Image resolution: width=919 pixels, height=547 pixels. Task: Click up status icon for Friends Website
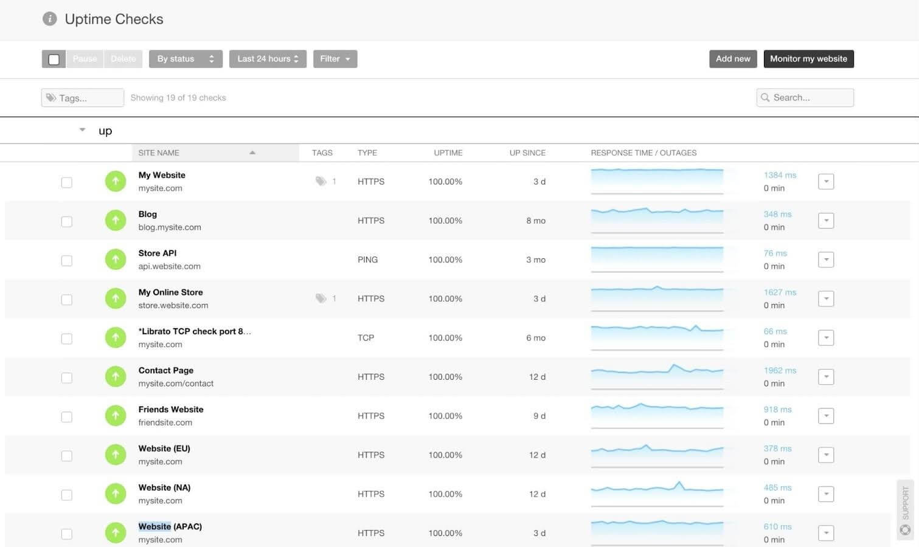pyautogui.click(x=116, y=416)
